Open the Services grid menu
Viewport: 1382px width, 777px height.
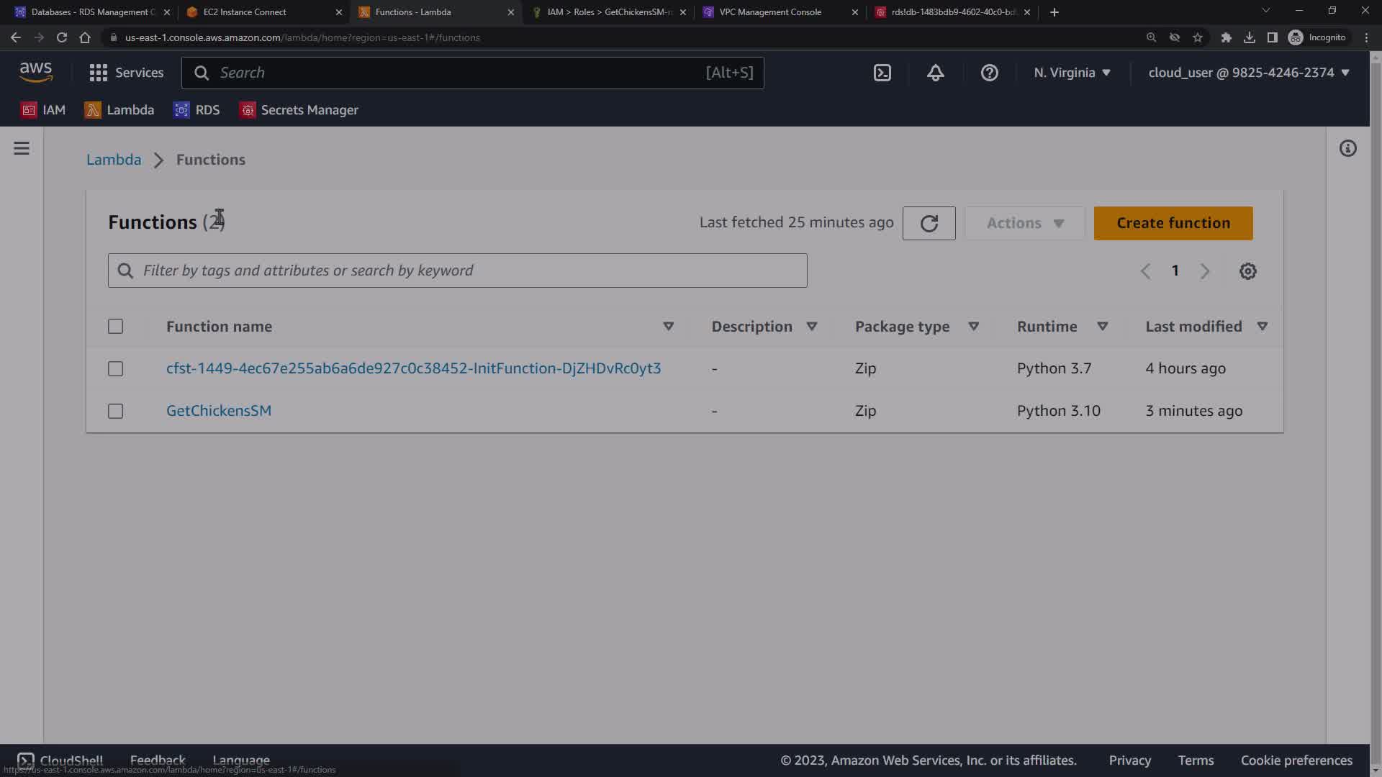tap(126, 73)
